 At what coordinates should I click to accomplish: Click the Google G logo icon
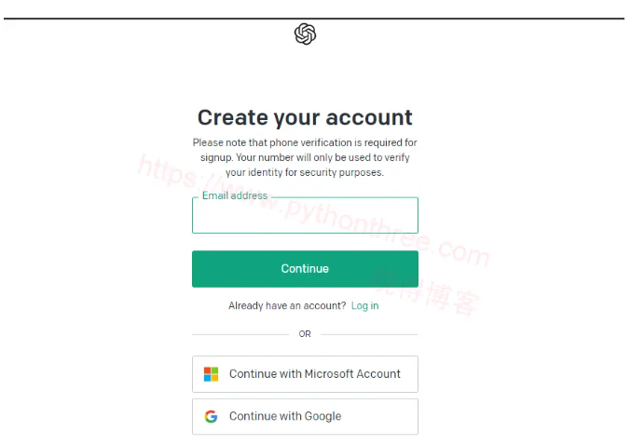click(212, 416)
